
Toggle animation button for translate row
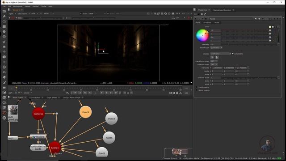(x=248, y=68)
